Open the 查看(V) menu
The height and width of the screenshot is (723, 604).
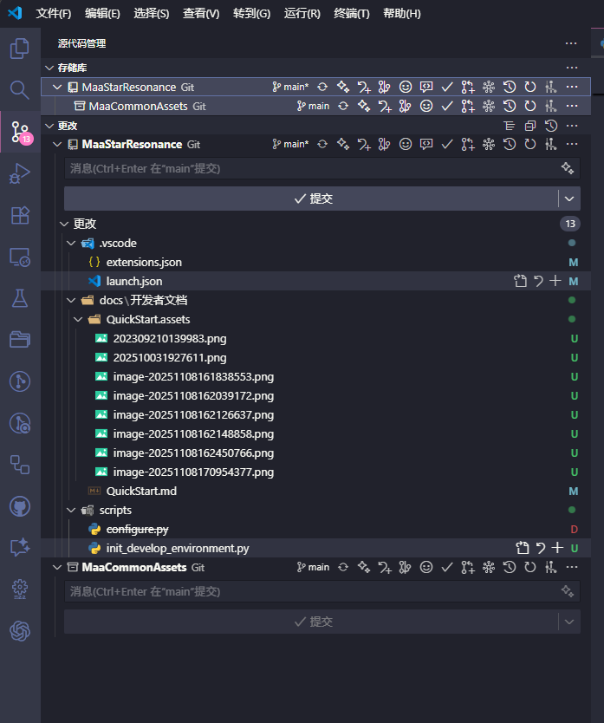pos(201,14)
